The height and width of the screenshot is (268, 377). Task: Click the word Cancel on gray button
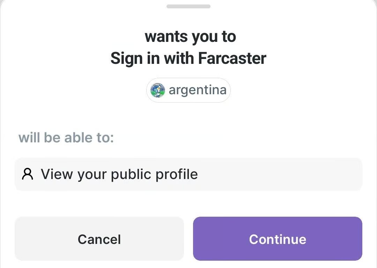point(99,239)
